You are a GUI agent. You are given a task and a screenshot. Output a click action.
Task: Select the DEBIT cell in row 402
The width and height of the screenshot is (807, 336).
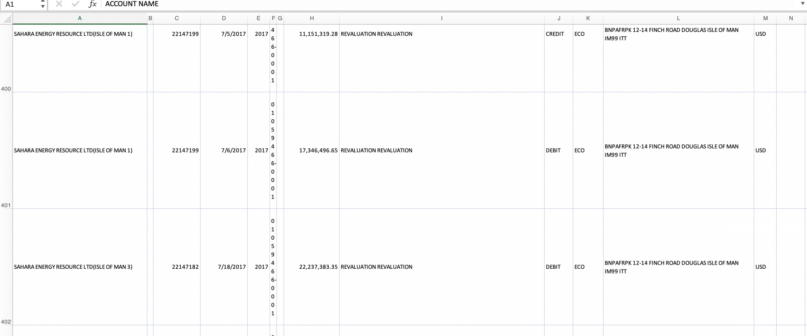point(559,267)
